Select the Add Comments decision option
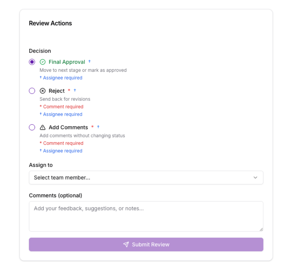299x269 pixels. click(32, 127)
